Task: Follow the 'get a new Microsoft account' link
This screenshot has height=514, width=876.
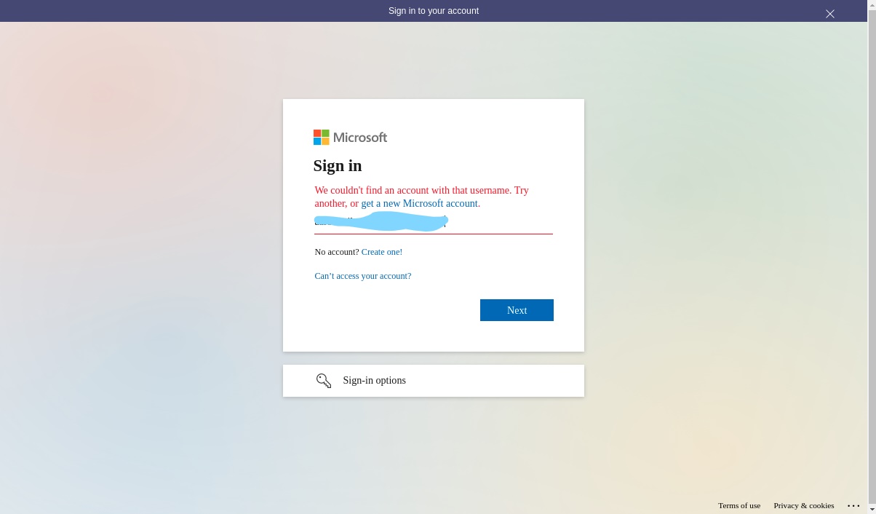Action: coord(421,204)
